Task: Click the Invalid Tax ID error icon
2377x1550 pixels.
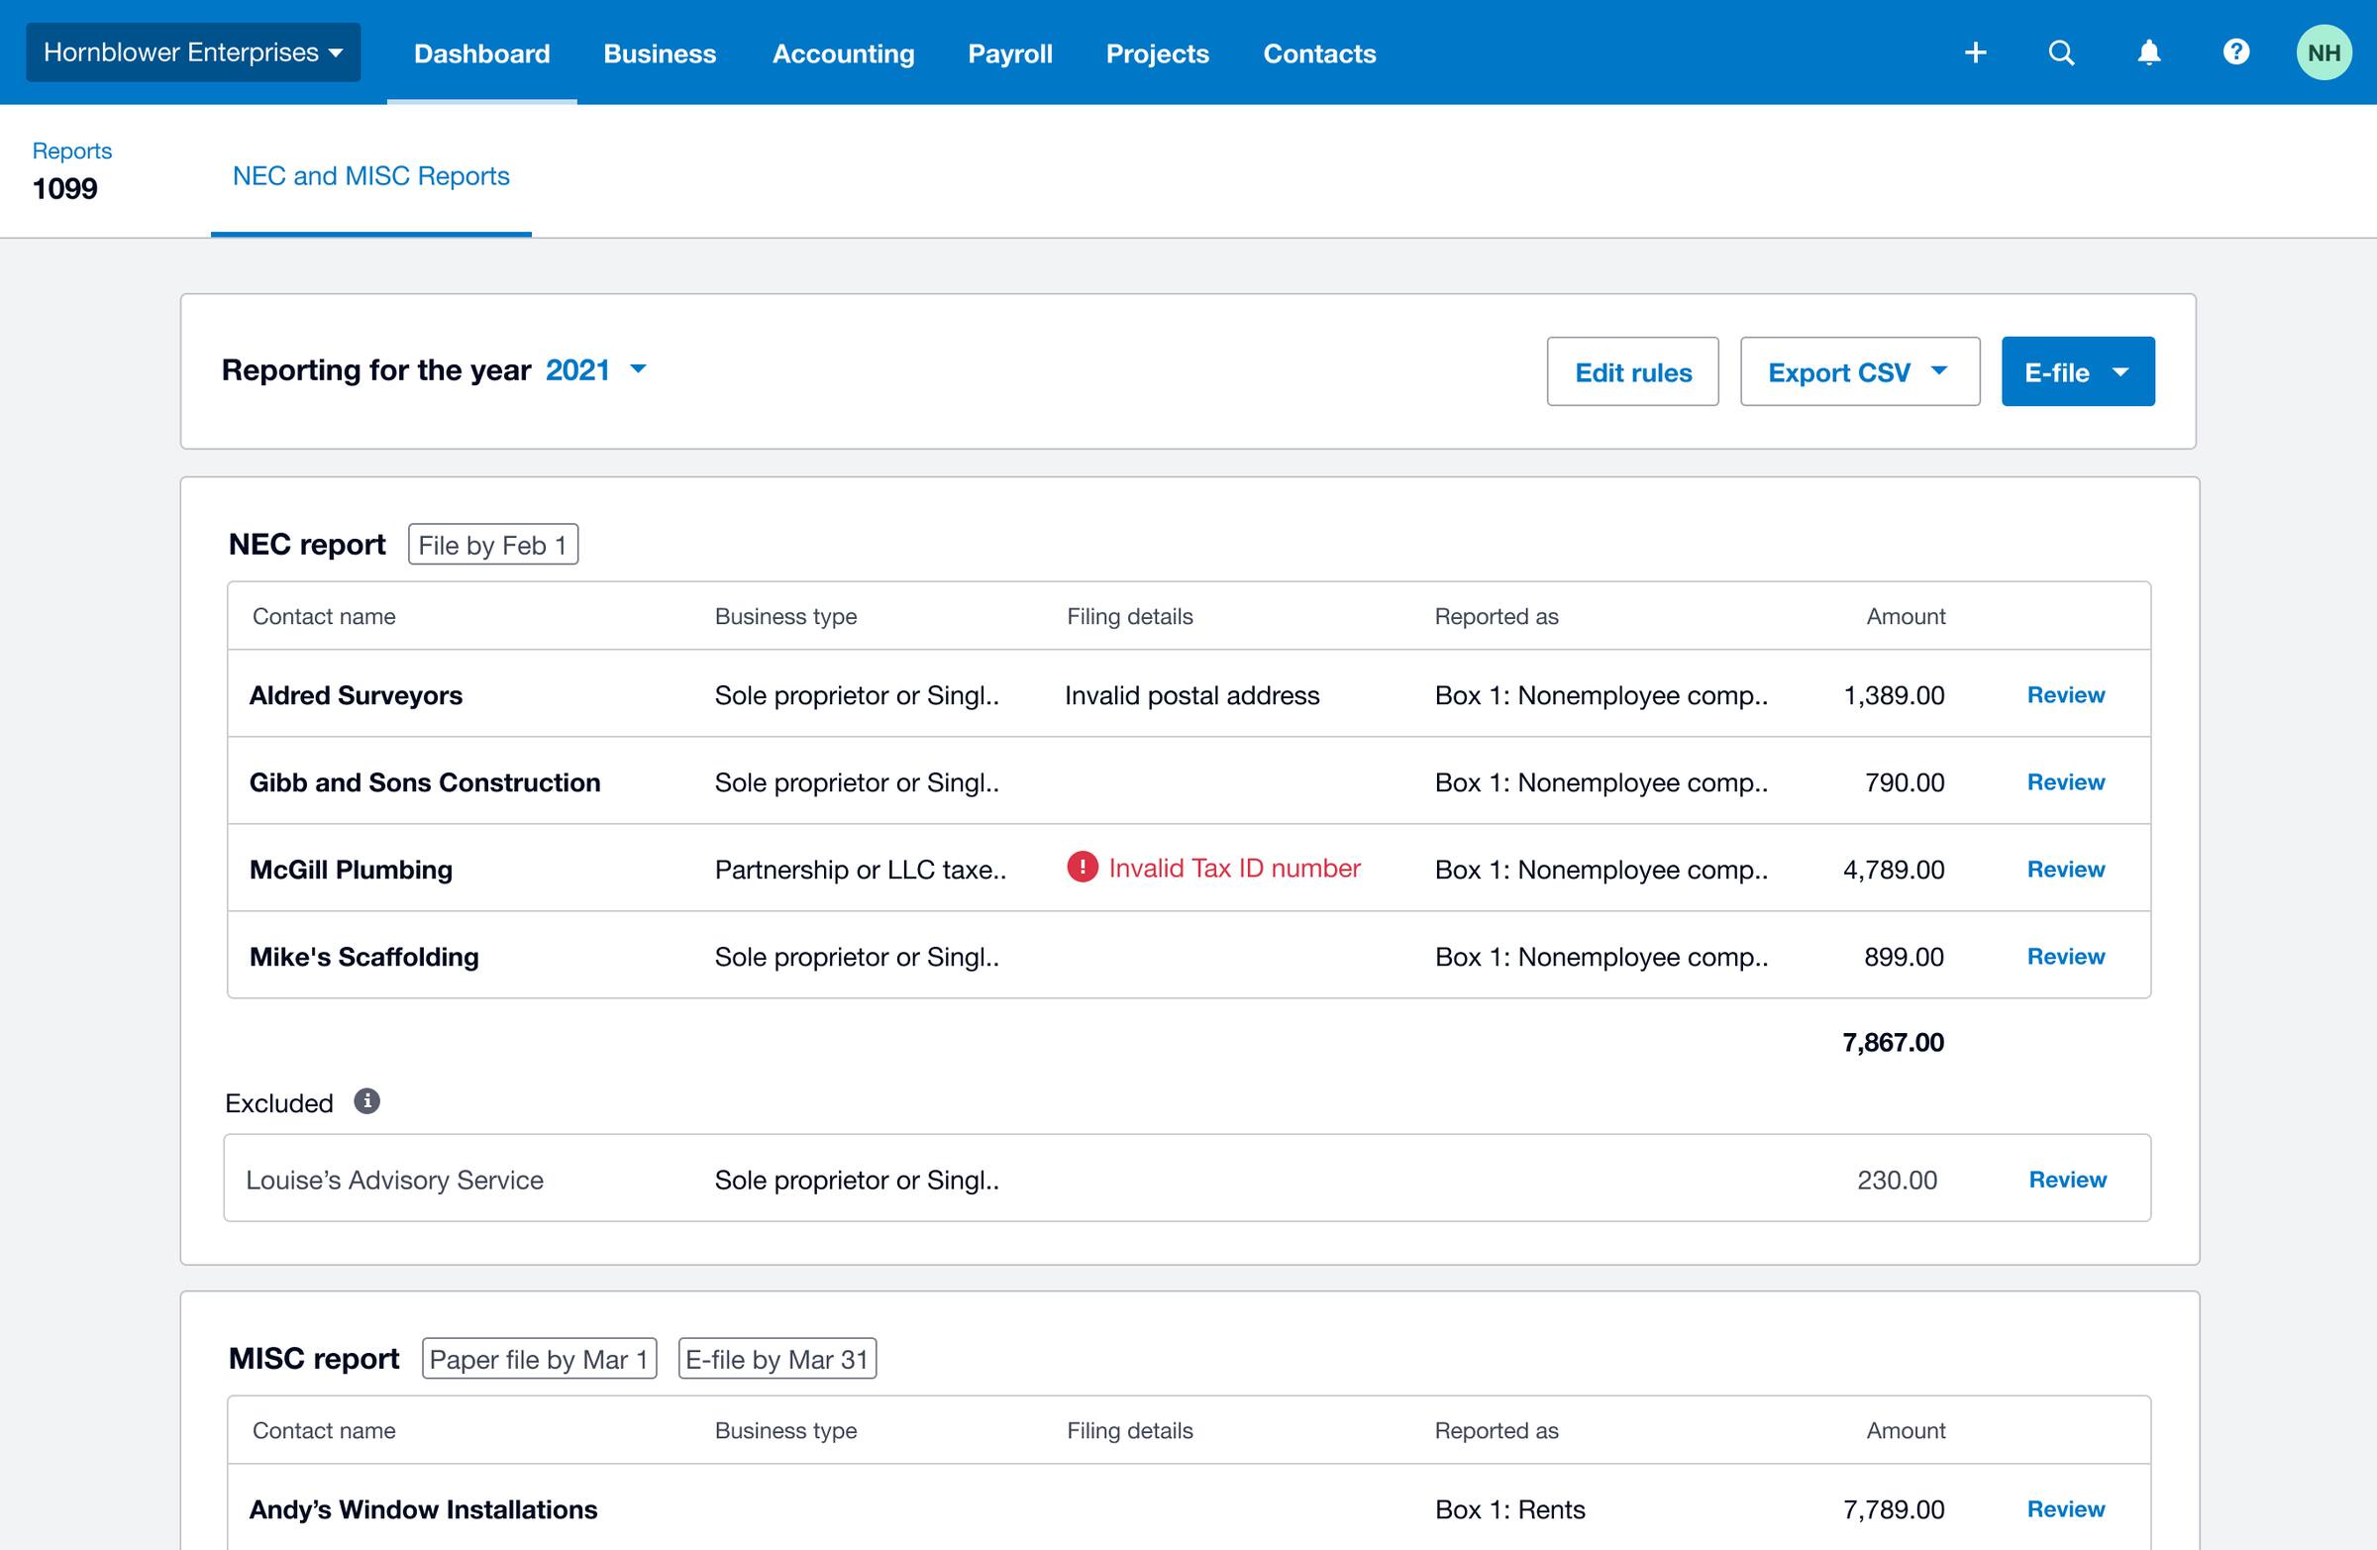Action: [x=1085, y=868]
